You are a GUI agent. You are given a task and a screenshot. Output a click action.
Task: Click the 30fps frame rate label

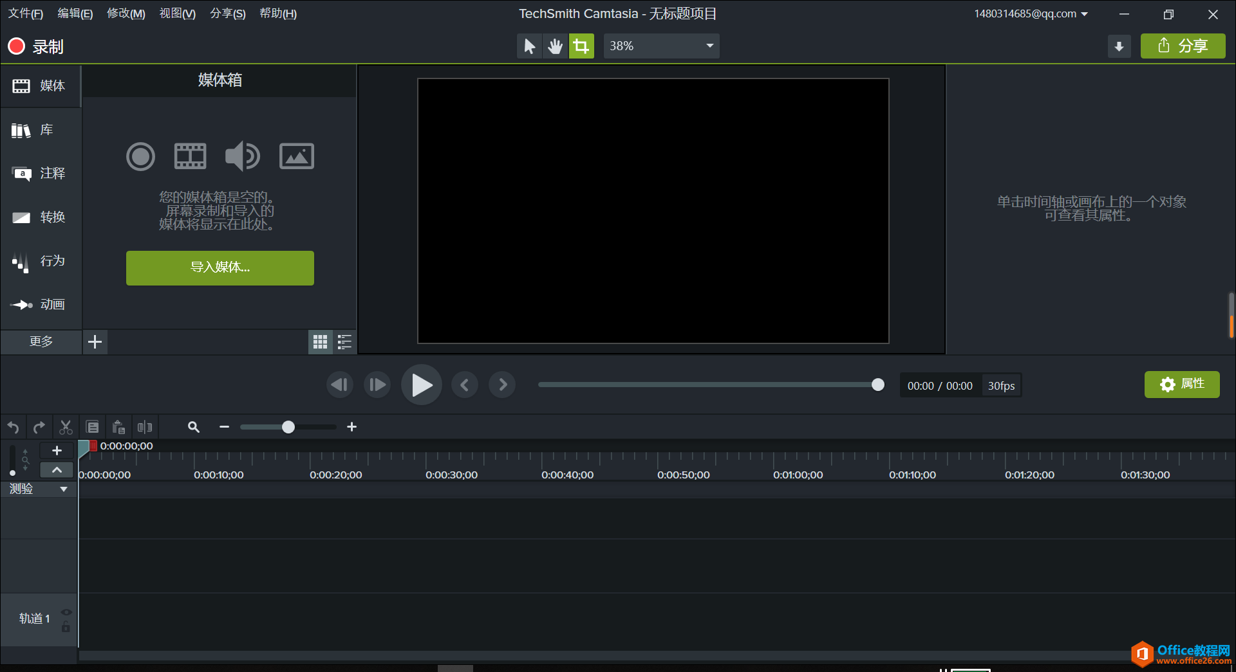coord(1001,386)
